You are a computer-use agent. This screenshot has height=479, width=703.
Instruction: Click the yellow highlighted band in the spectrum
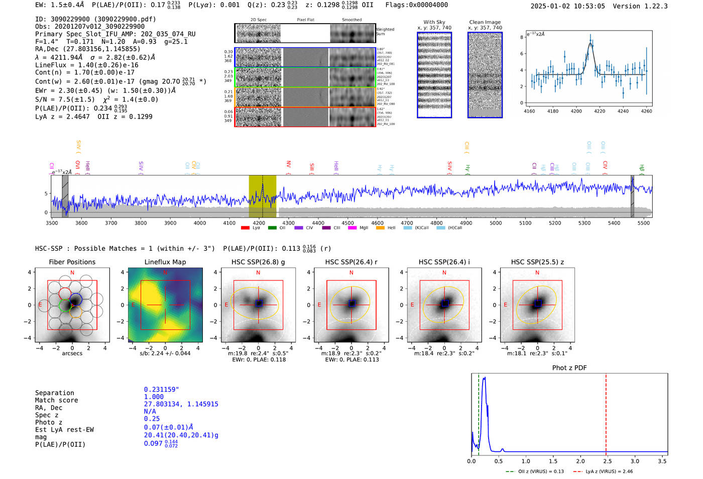(263, 196)
